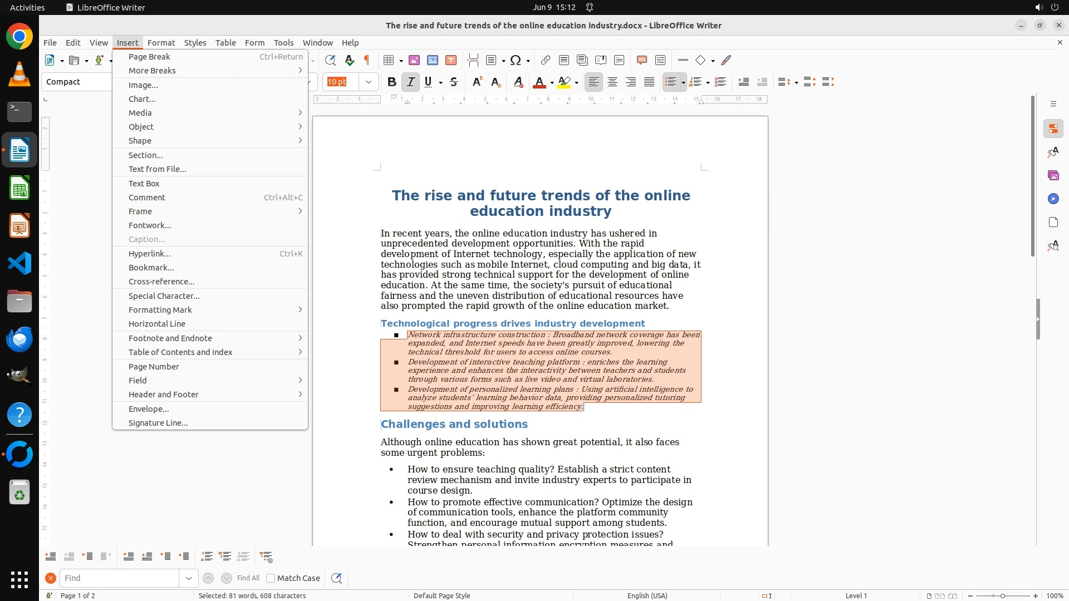Click inside the Find text field
This screenshot has height=601, width=1069.
pos(119,578)
